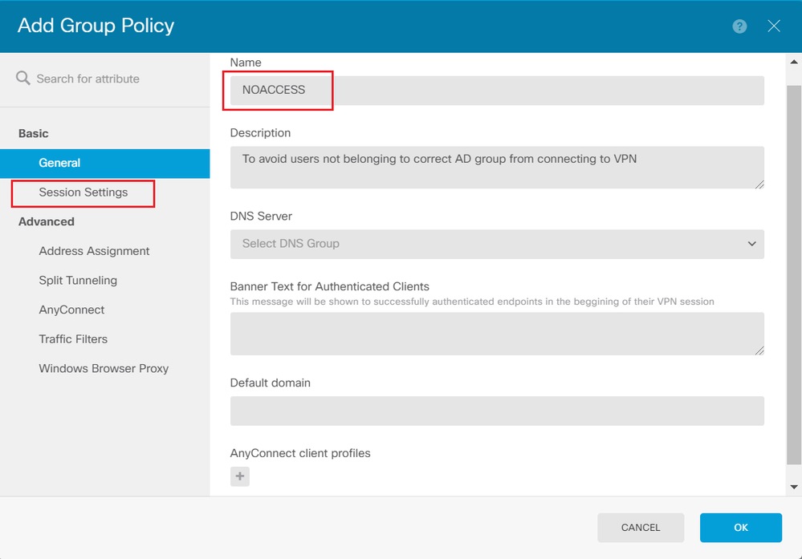The image size is (802, 559).
Task: Focus the Banner Text input area
Action: pos(496,334)
